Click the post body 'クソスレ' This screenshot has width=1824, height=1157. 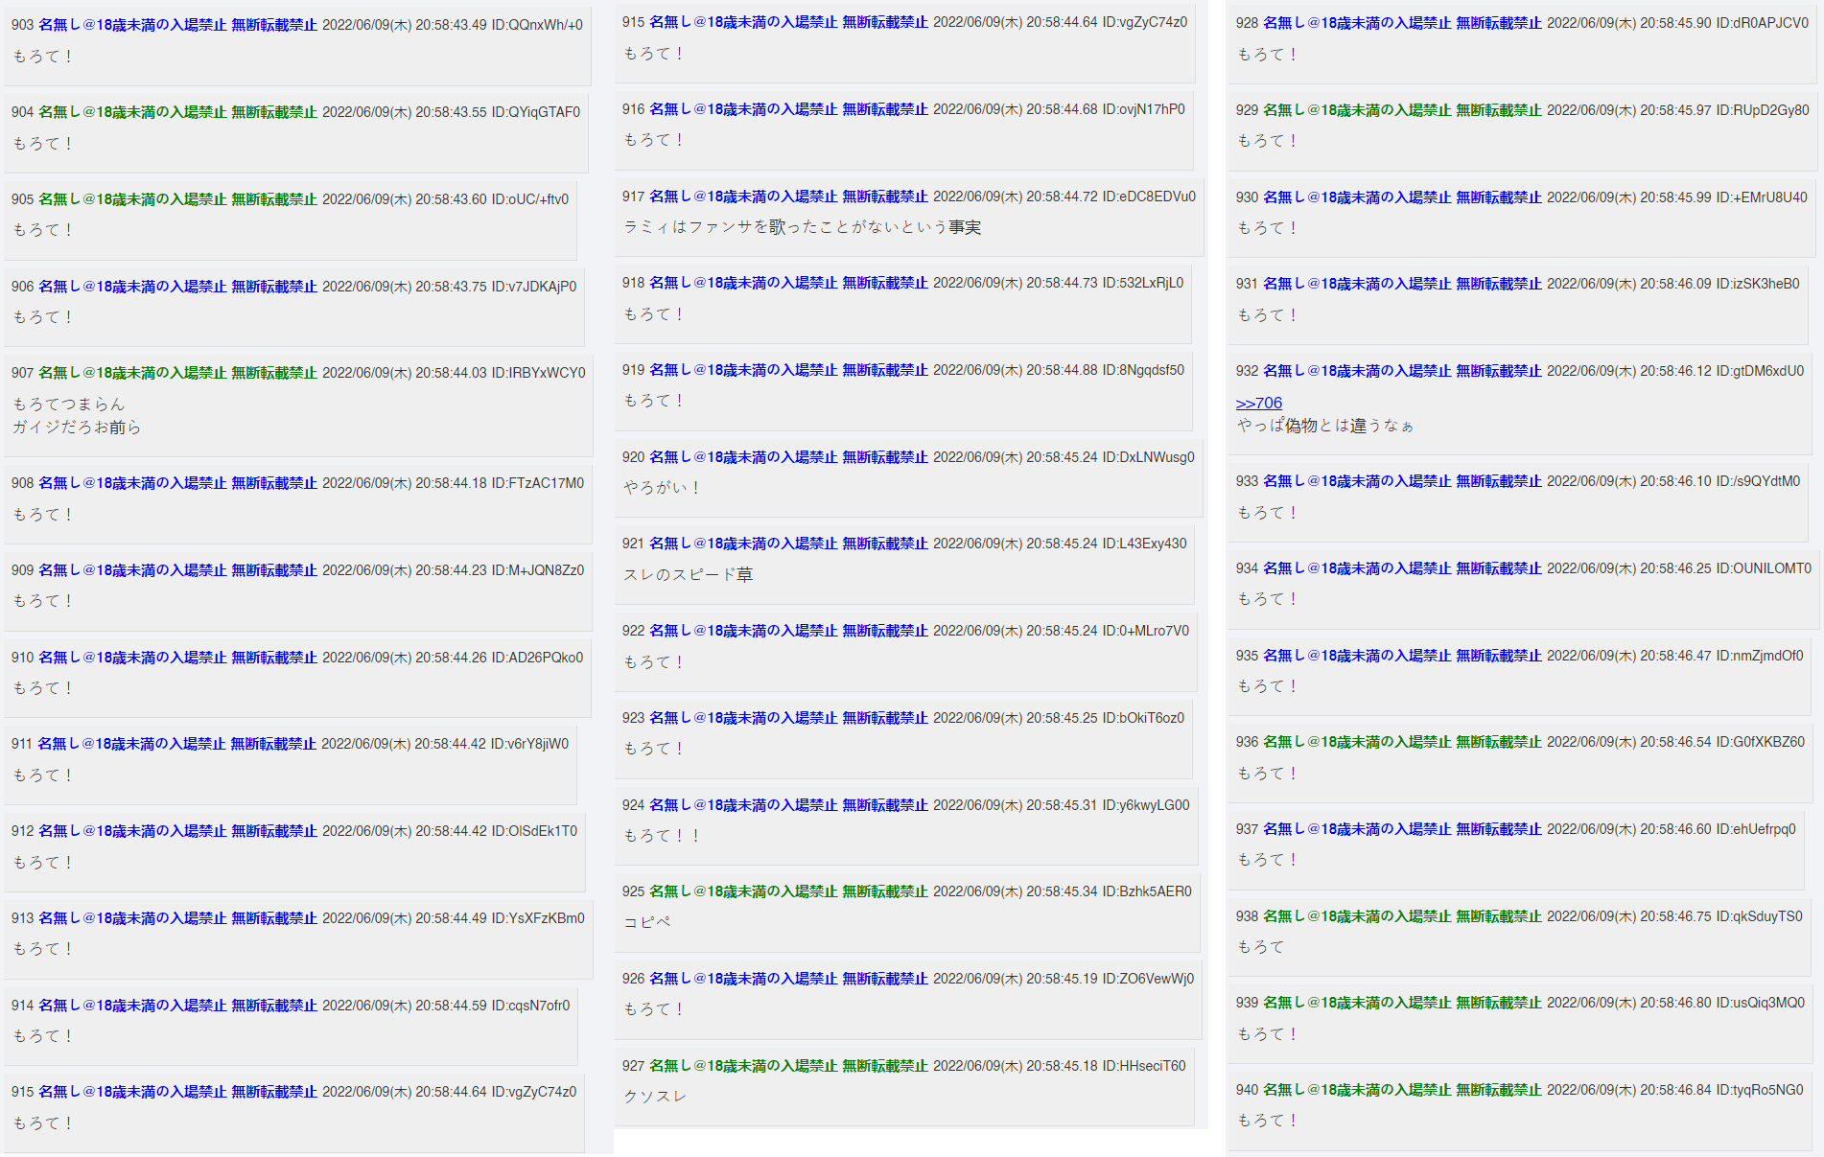tap(655, 1097)
